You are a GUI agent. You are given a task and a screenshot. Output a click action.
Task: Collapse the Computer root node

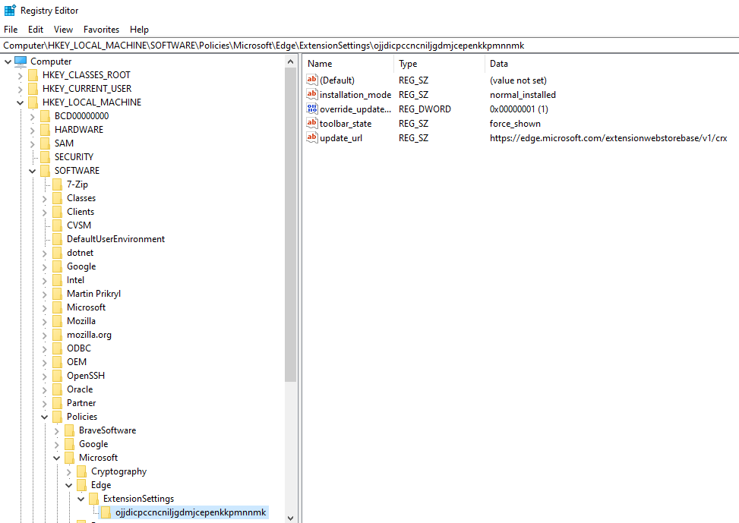(x=8, y=61)
